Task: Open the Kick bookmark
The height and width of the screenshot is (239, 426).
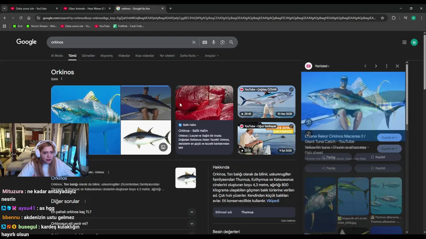Action: coord(18,26)
